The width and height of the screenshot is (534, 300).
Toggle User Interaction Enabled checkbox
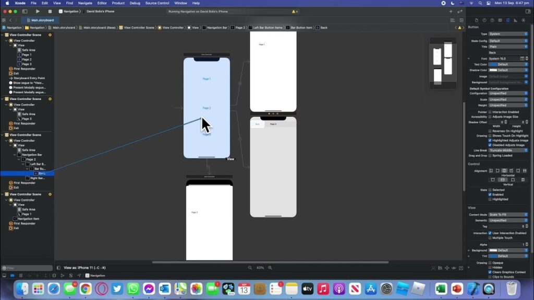pyautogui.click(x=490, y=233)
